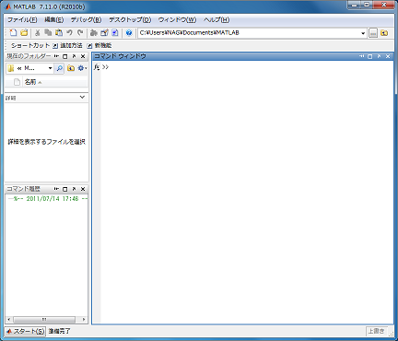Open the 編集(E) menu
This screenshot has width=398, height=341.
pos(54,19)
